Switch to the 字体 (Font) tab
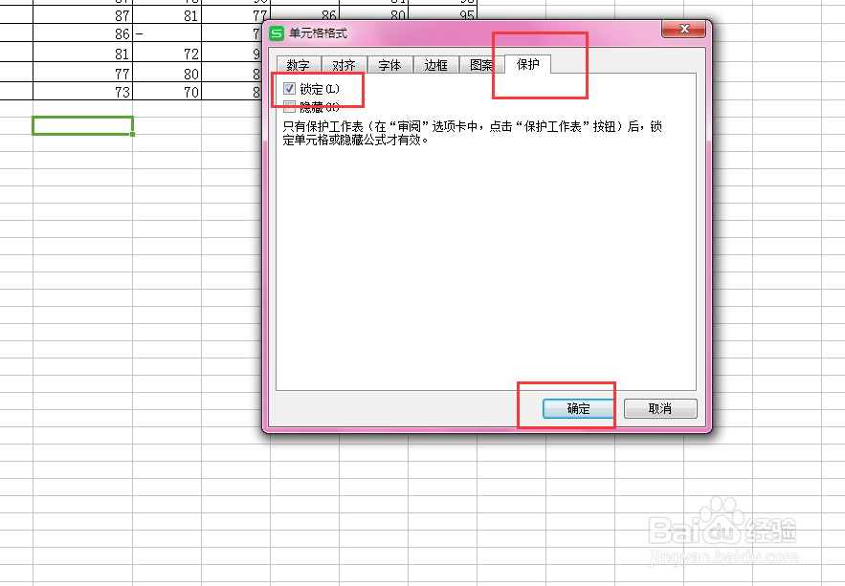The width and height of the screenshot is (845, 586). (x=389, y=65)
